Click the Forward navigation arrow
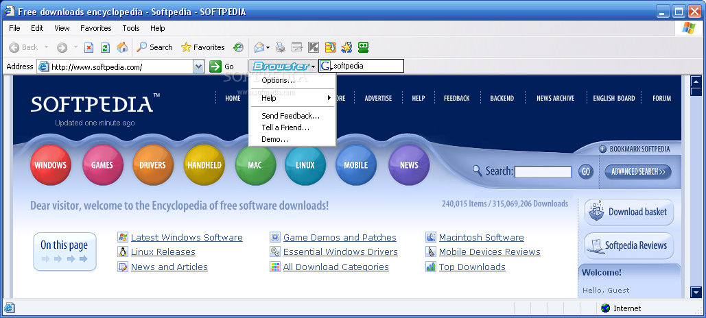Viewport: 706px width, 318px height. [x=62, y=47]
